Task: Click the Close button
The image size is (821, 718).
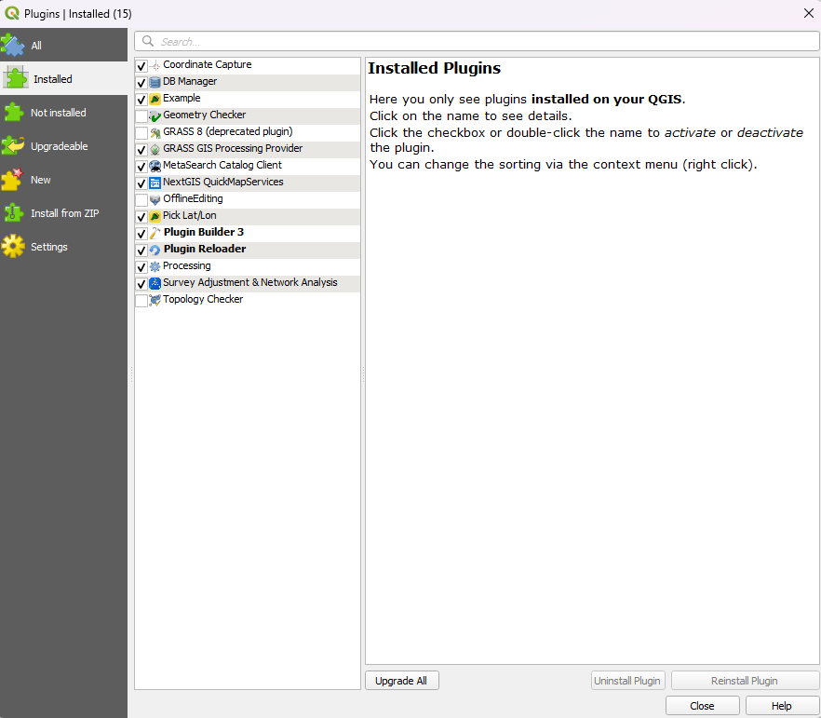Action: pyautogui.click(x=702, y=706)
